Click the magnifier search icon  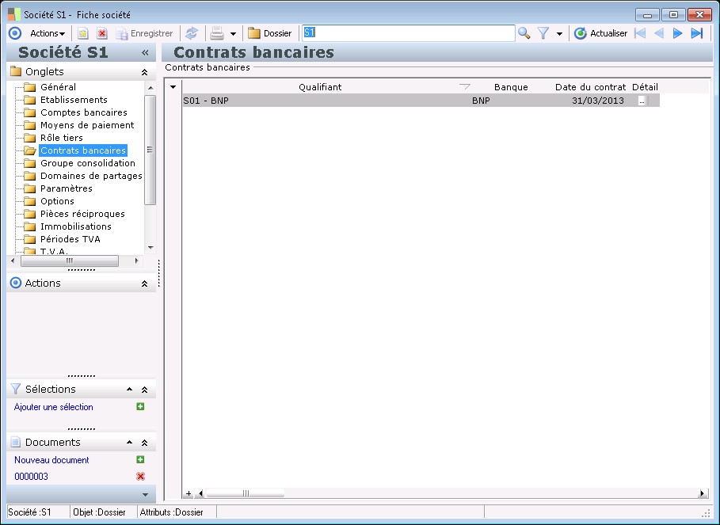point(524,33)
